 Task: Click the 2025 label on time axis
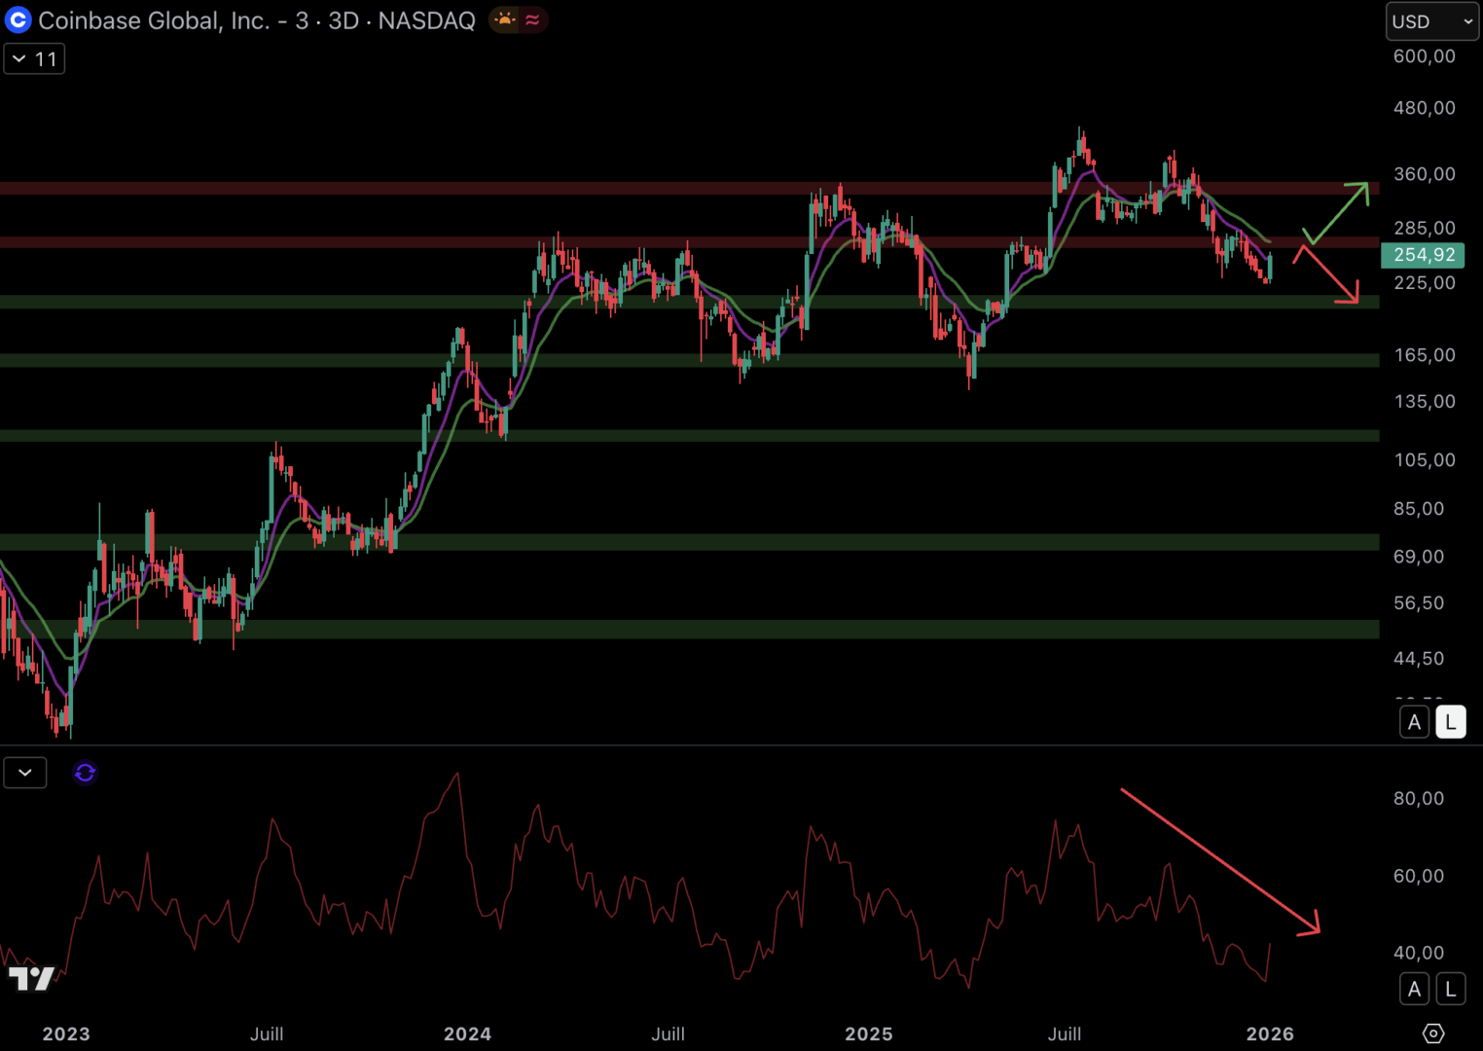(868, 1033)
